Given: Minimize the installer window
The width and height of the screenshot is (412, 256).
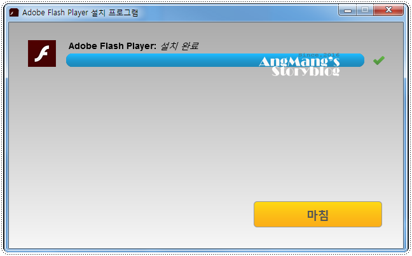Looking at the screenshot, I should click(x=348, y=11).
